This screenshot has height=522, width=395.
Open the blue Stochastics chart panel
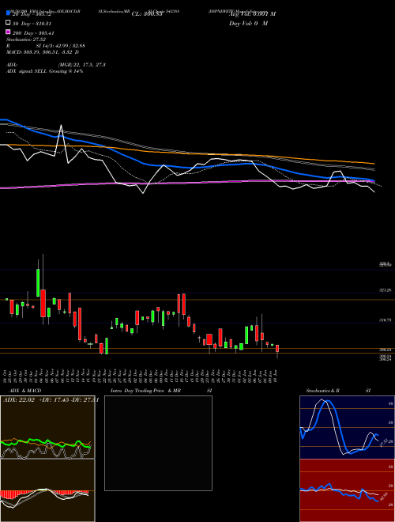(x=347, y=427)
